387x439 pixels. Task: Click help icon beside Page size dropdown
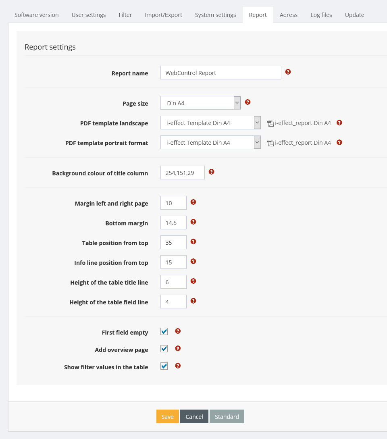tap(248, 102)
